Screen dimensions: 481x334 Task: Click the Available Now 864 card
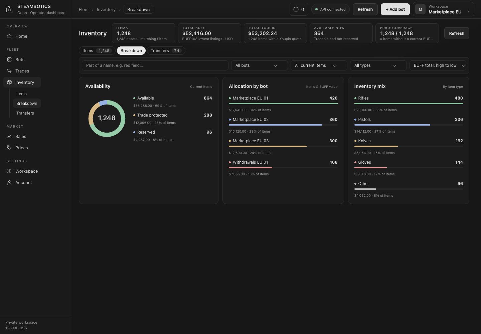341,33
